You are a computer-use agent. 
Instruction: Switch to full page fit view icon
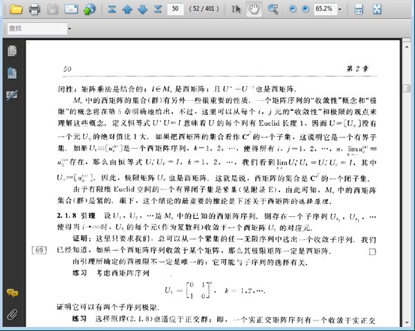pos(377,9)
